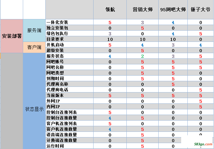Click 领航 value 5 in 客户机连接列表 row
Screen dimensions: 214x149
coord(110,124)
